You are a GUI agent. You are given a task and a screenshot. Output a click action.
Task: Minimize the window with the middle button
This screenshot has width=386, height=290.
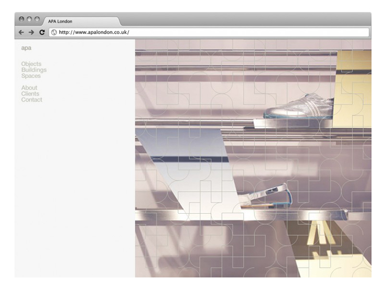pos(29,19)
